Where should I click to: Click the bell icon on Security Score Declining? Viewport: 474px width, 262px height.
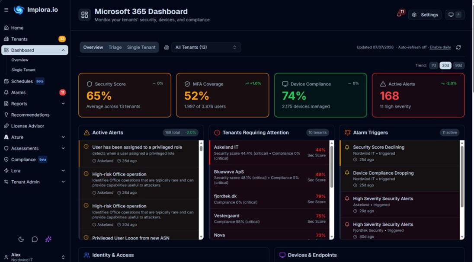coord(347,147)
